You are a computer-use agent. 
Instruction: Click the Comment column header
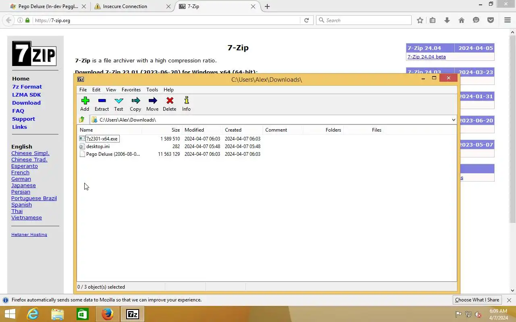[x=283, y=130]
